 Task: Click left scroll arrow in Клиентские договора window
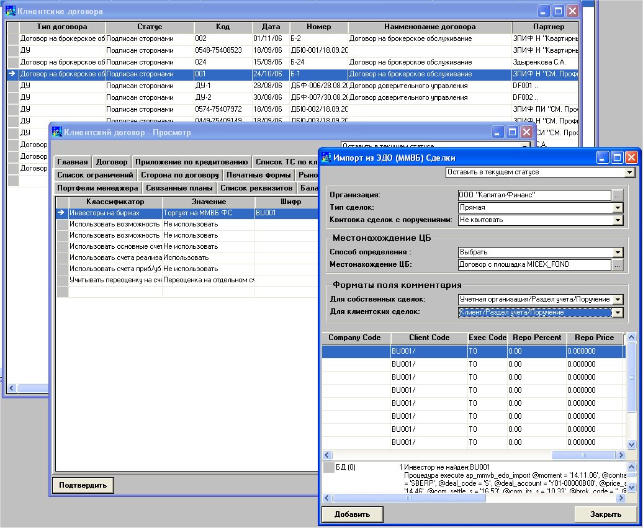(x=11, y=388)
